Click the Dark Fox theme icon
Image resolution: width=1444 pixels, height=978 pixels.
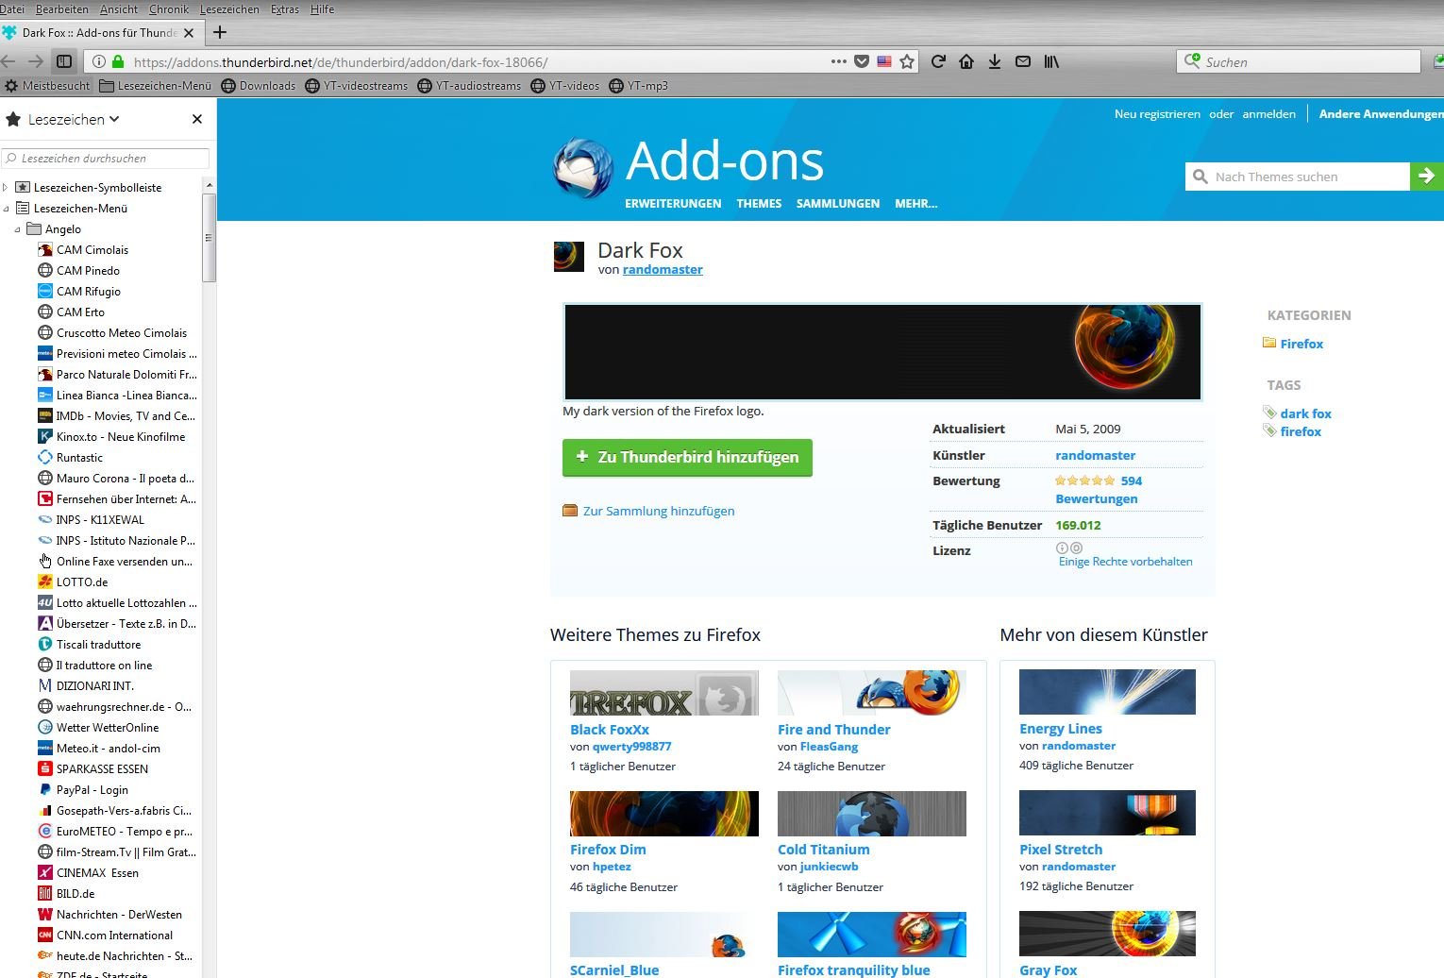click(x=569, y=257)
